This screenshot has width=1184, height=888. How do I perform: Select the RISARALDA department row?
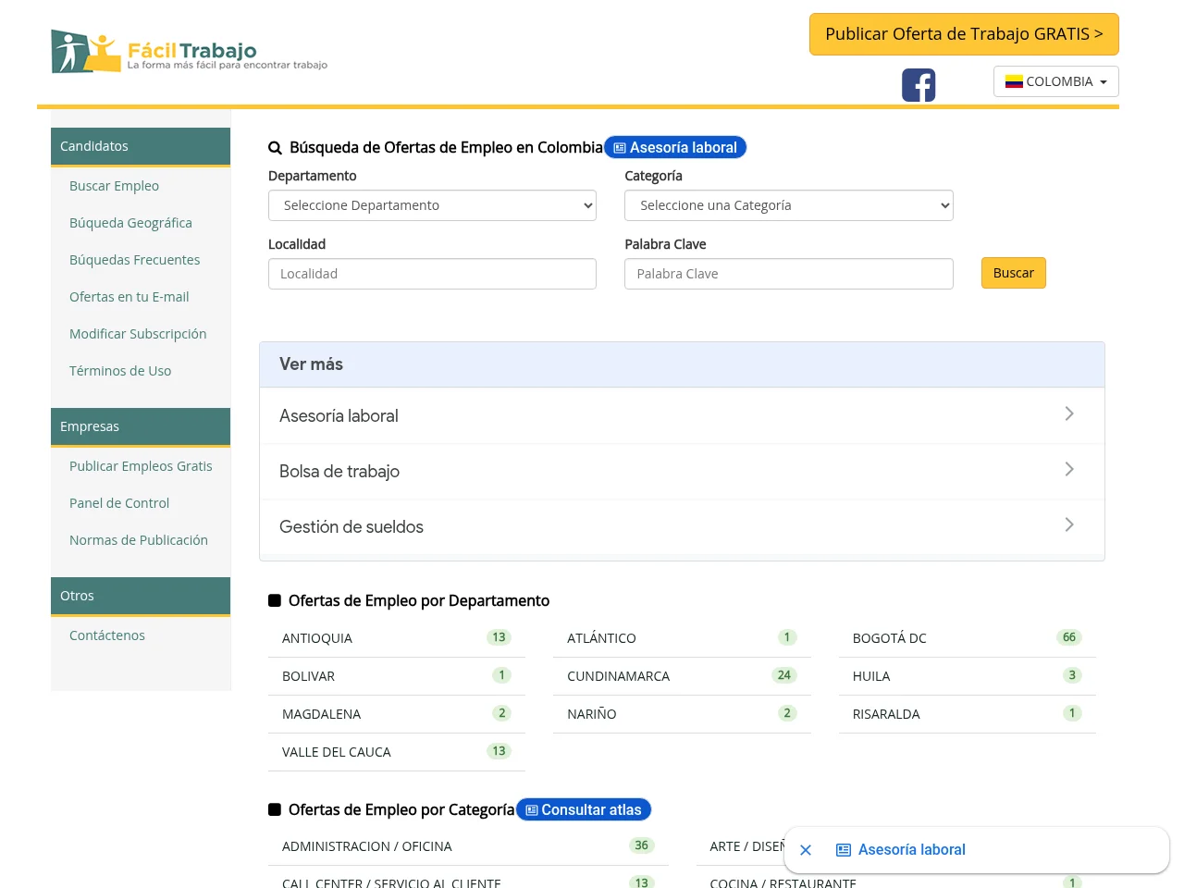pyautogui.click(x=968, y=714)
